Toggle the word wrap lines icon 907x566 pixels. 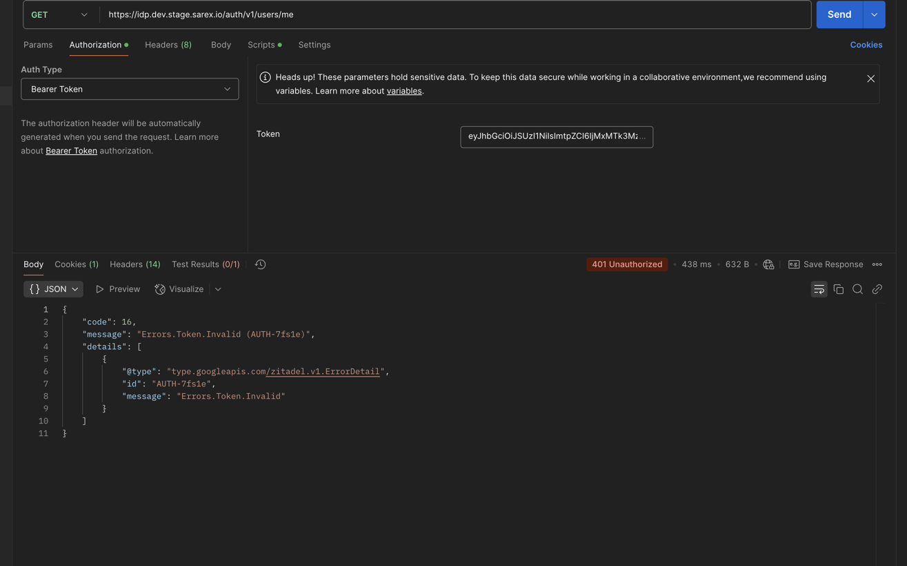(819, 289)
